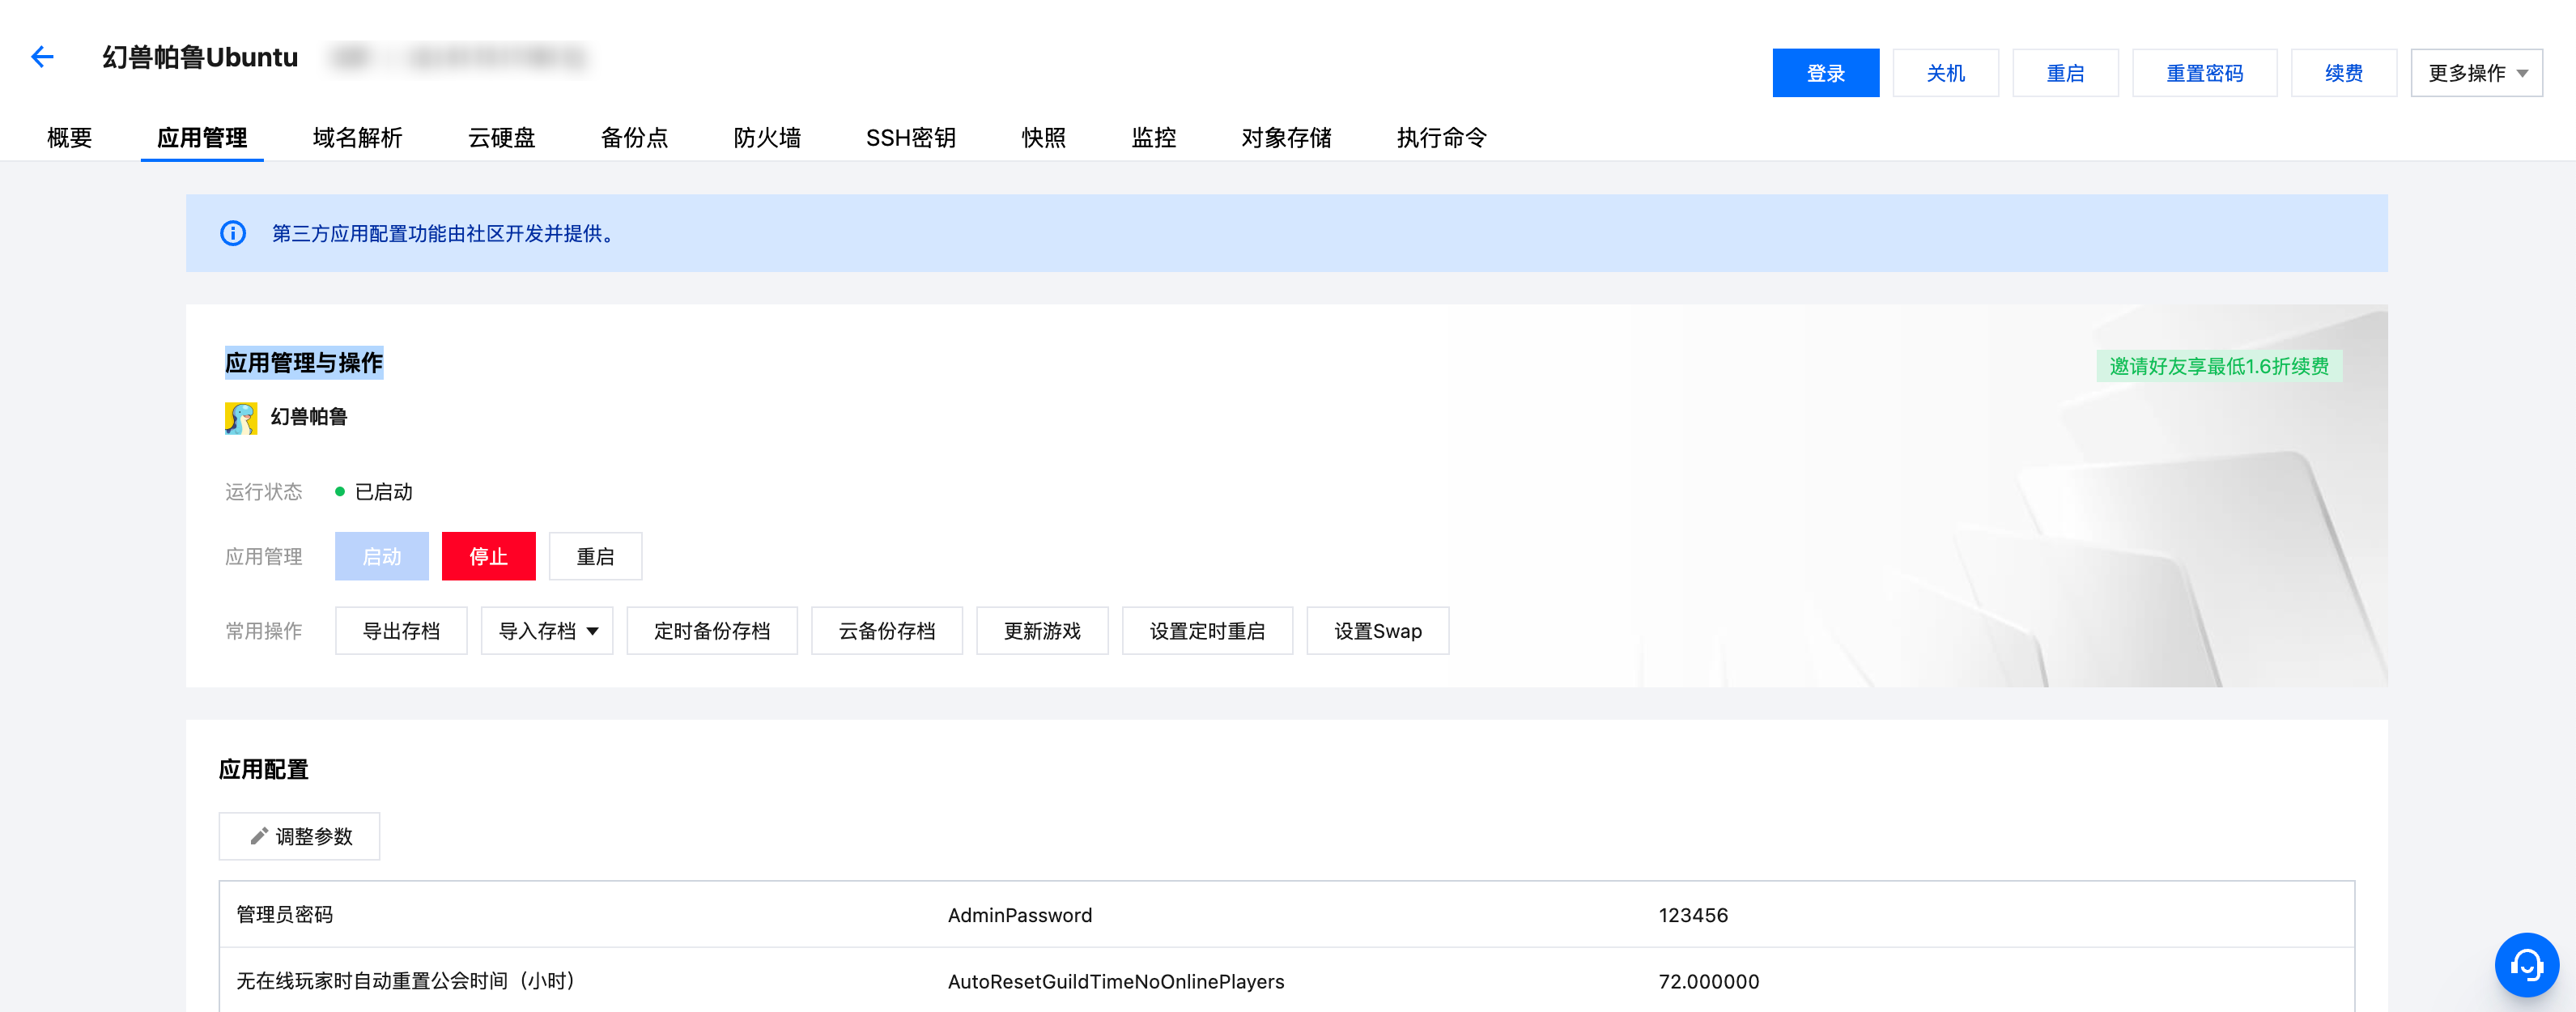Image resolution: width=2576 pixels, height=1012 pixels.
Task: Expand the 更多操作 dropdown
Action: [x=2476, y=73]
